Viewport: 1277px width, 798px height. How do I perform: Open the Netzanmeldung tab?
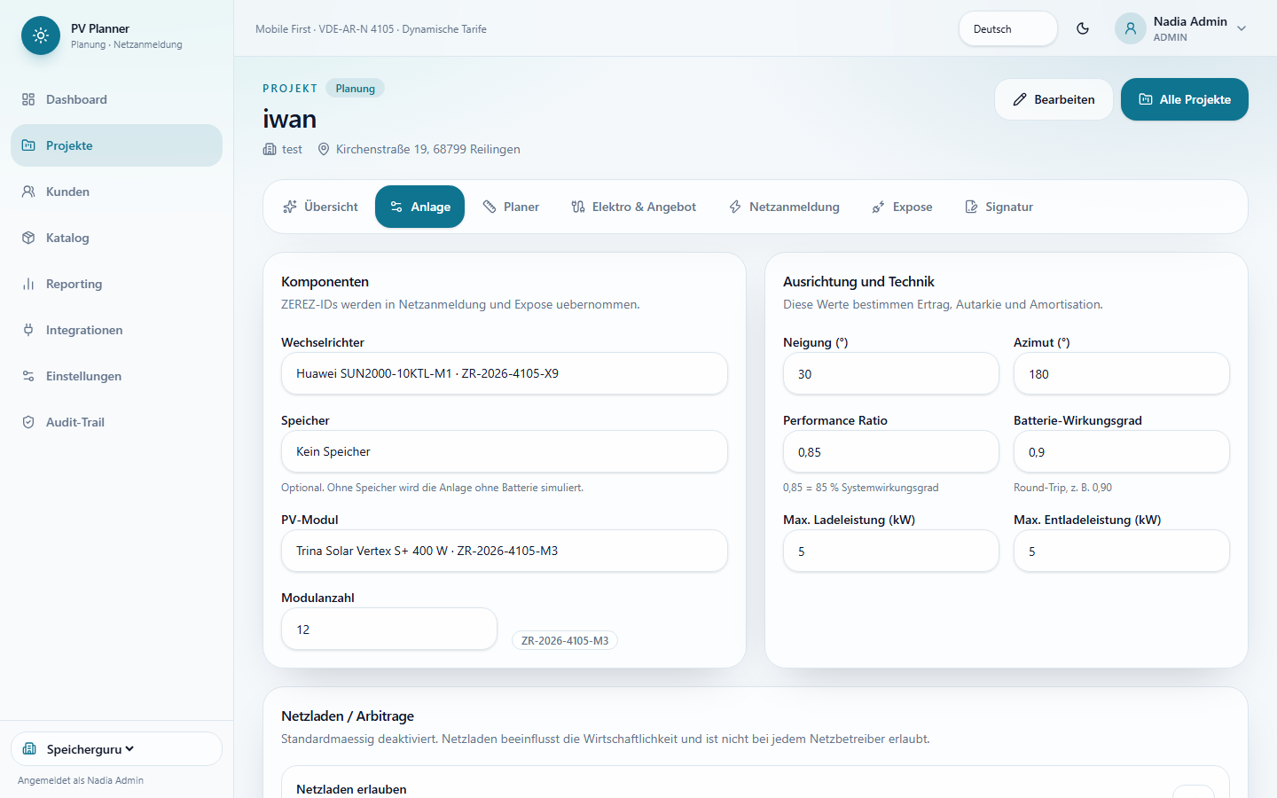click(x=784, y=207)
